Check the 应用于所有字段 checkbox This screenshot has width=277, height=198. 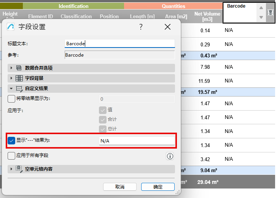[x=11, y=156]
